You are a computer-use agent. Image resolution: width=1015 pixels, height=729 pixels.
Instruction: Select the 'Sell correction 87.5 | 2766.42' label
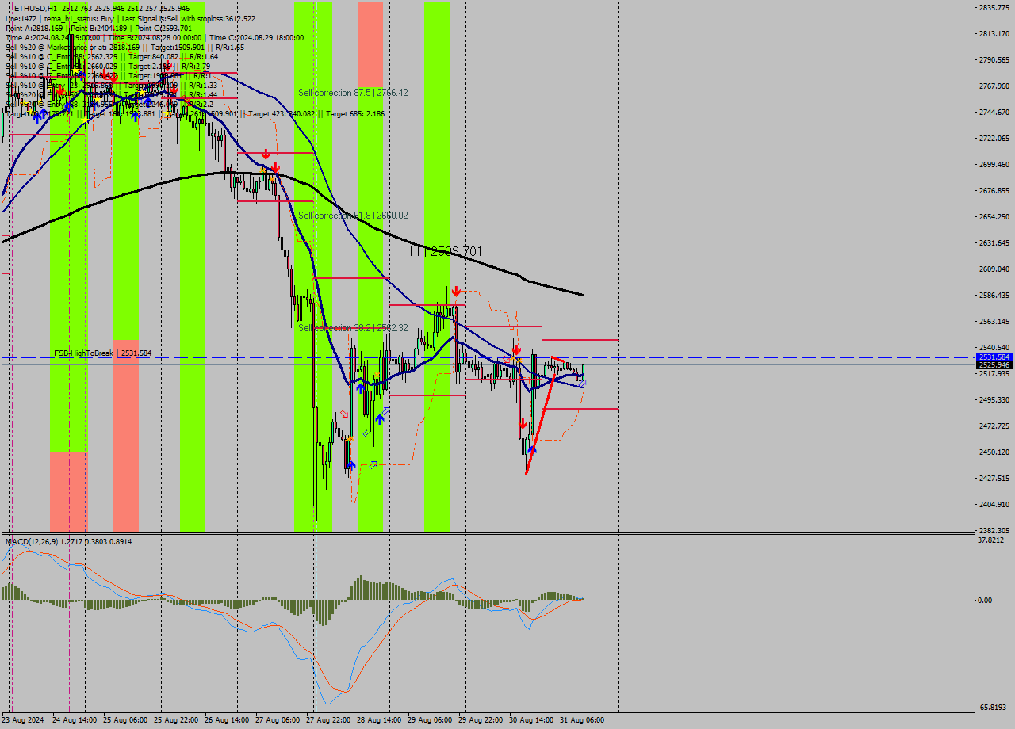[353, 93]
